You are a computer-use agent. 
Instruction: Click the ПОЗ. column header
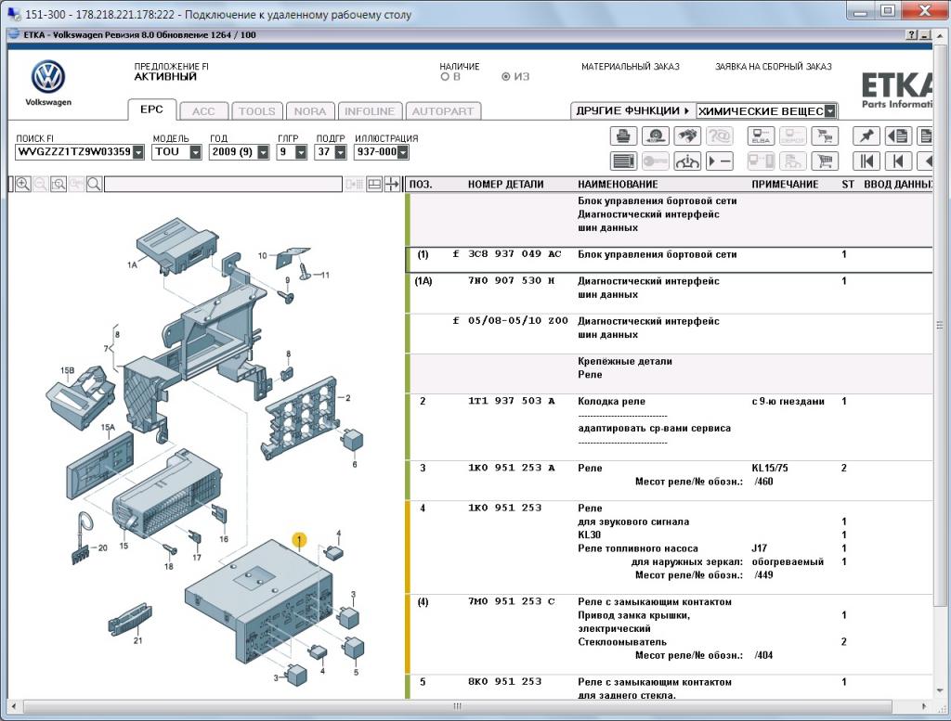(x=421, y=184)
